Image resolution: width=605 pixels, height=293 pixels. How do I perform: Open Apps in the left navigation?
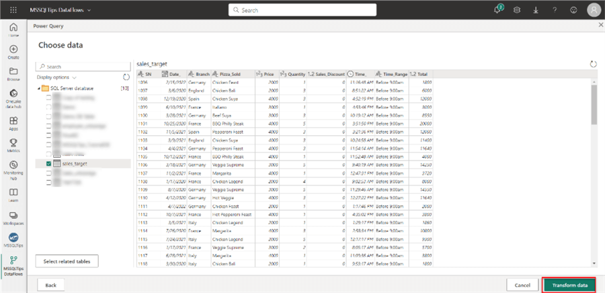coord(13,124)
